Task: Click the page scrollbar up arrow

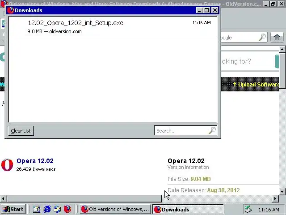Action: [x=282, y=49]
